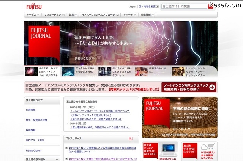This screenshot has height=161, width=243.
Task: Click the 2016年2月10日（改訂） notice date
Action: [82, 107]
